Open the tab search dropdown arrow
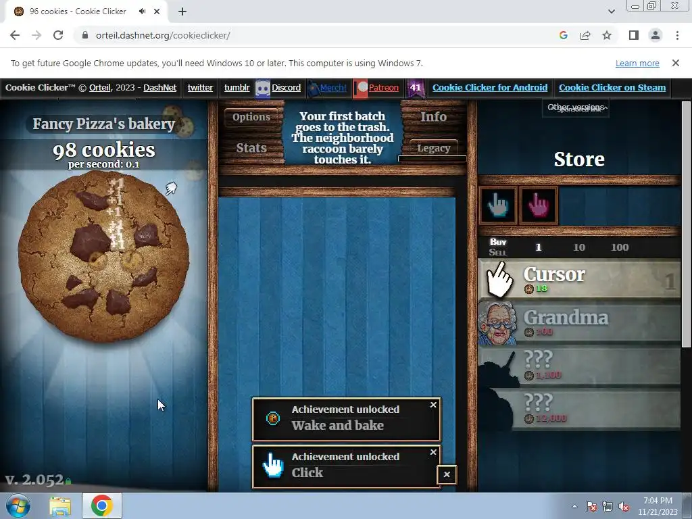Viewport: 692px width, 519px height. click(611, 11)
